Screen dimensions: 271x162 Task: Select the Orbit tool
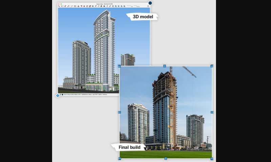pos(104,6)
